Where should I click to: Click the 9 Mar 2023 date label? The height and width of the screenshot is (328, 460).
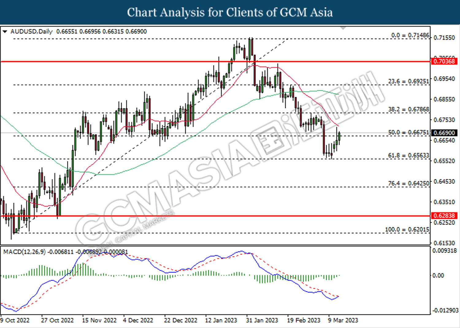tap(343, 320)
